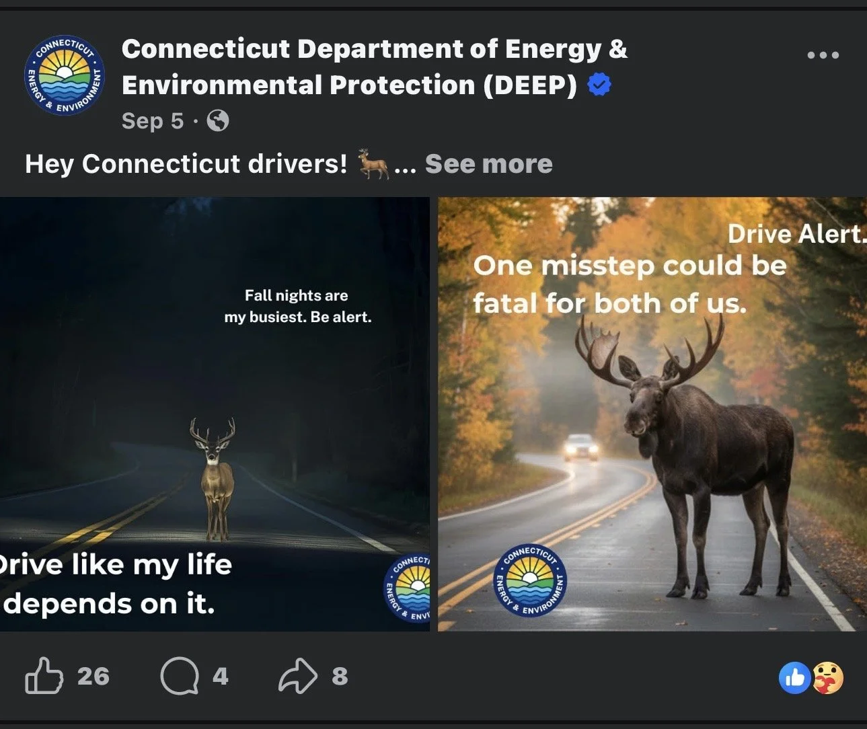Expand post text with See more
Image resolution: width=867 pixels, height=729 pixels.
click(488, 164)
